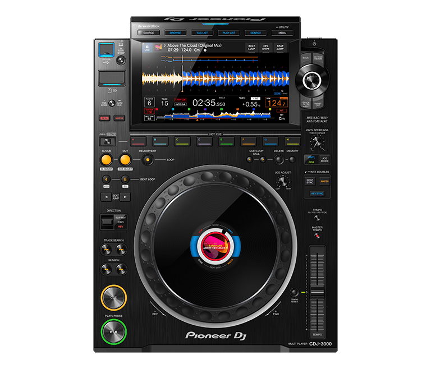Click the power button icon
This screenshot has width=431, height=369.
(314, 44)
